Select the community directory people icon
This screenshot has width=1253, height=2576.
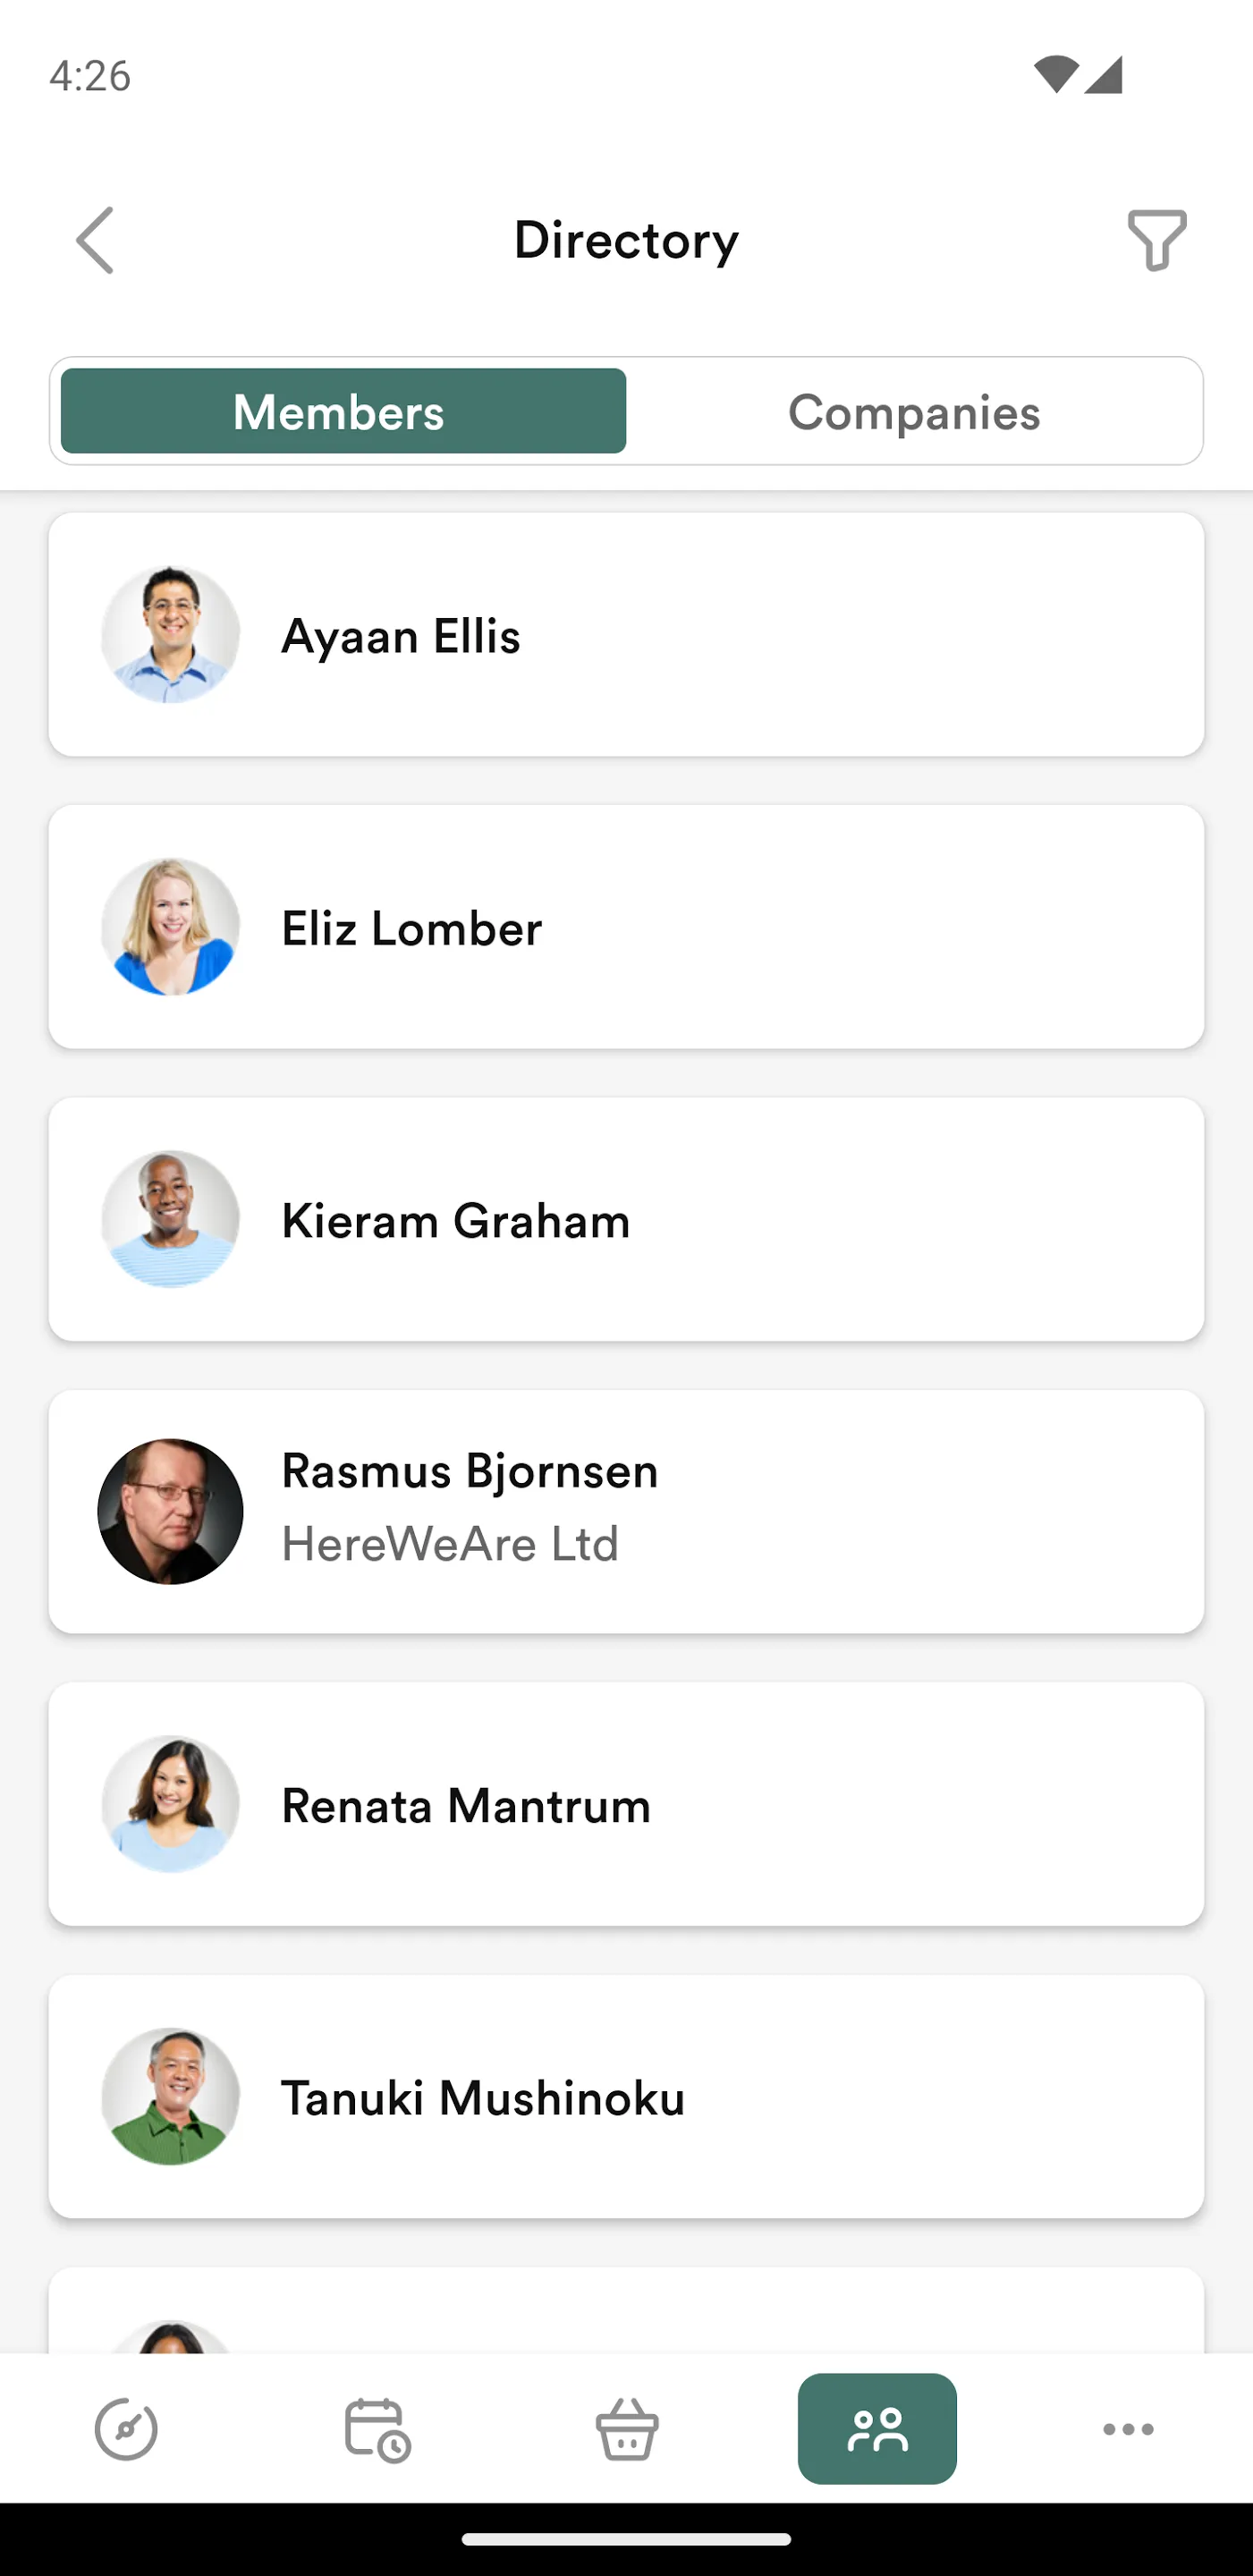click(x=877, y=2428)
